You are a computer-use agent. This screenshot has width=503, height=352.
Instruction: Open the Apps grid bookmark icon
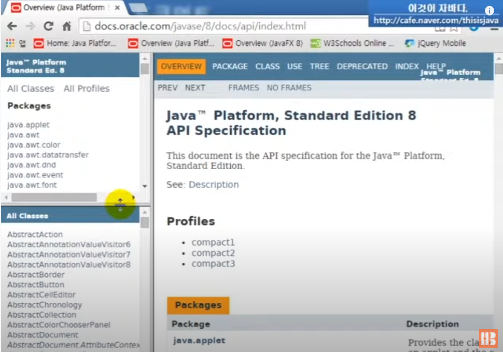pyautogui.click(x=10, y=43)
